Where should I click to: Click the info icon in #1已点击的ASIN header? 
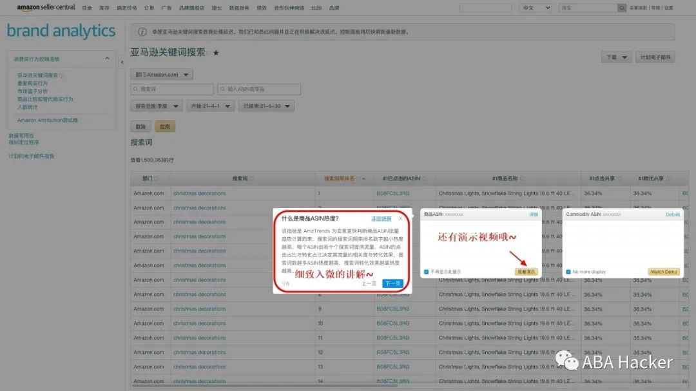(424, 178)
